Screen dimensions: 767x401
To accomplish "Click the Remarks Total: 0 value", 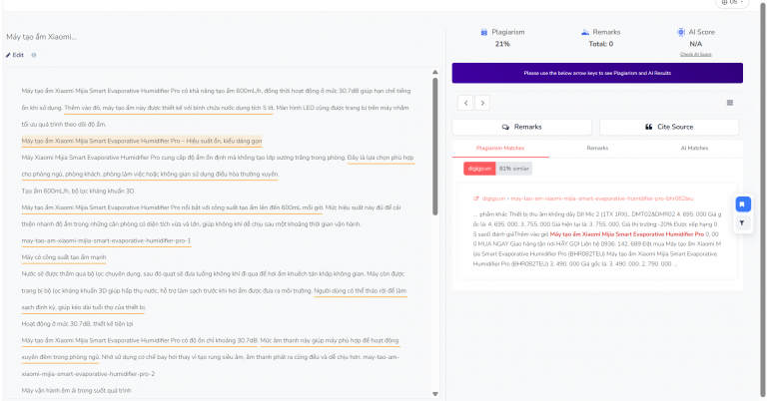I will (600, 44).
